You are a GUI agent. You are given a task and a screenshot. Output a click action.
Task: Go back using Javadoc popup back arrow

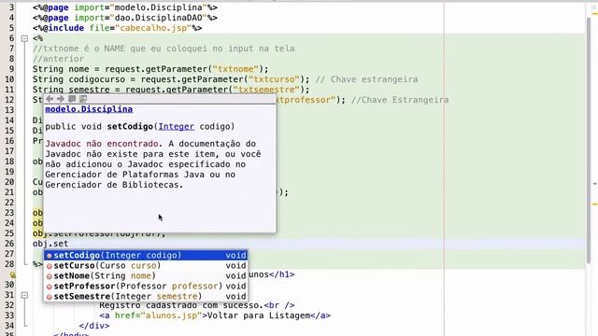[x=50, y=99]
